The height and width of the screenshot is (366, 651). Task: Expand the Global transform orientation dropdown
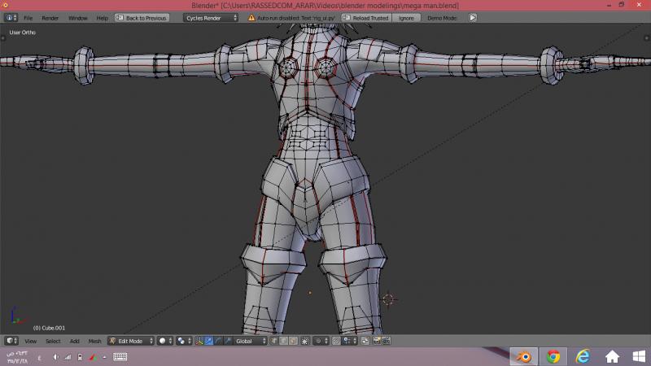tap(250, 341)
